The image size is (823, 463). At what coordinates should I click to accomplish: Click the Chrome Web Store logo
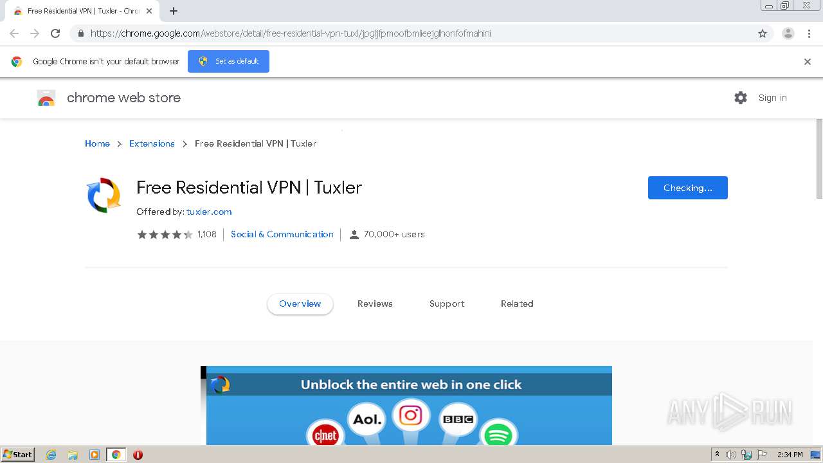click(x=46, y=98)
